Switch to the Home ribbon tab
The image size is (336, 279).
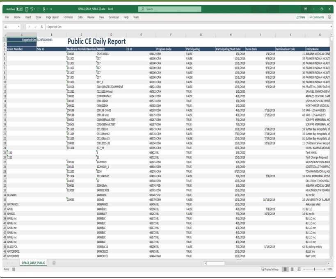point(17,17)
